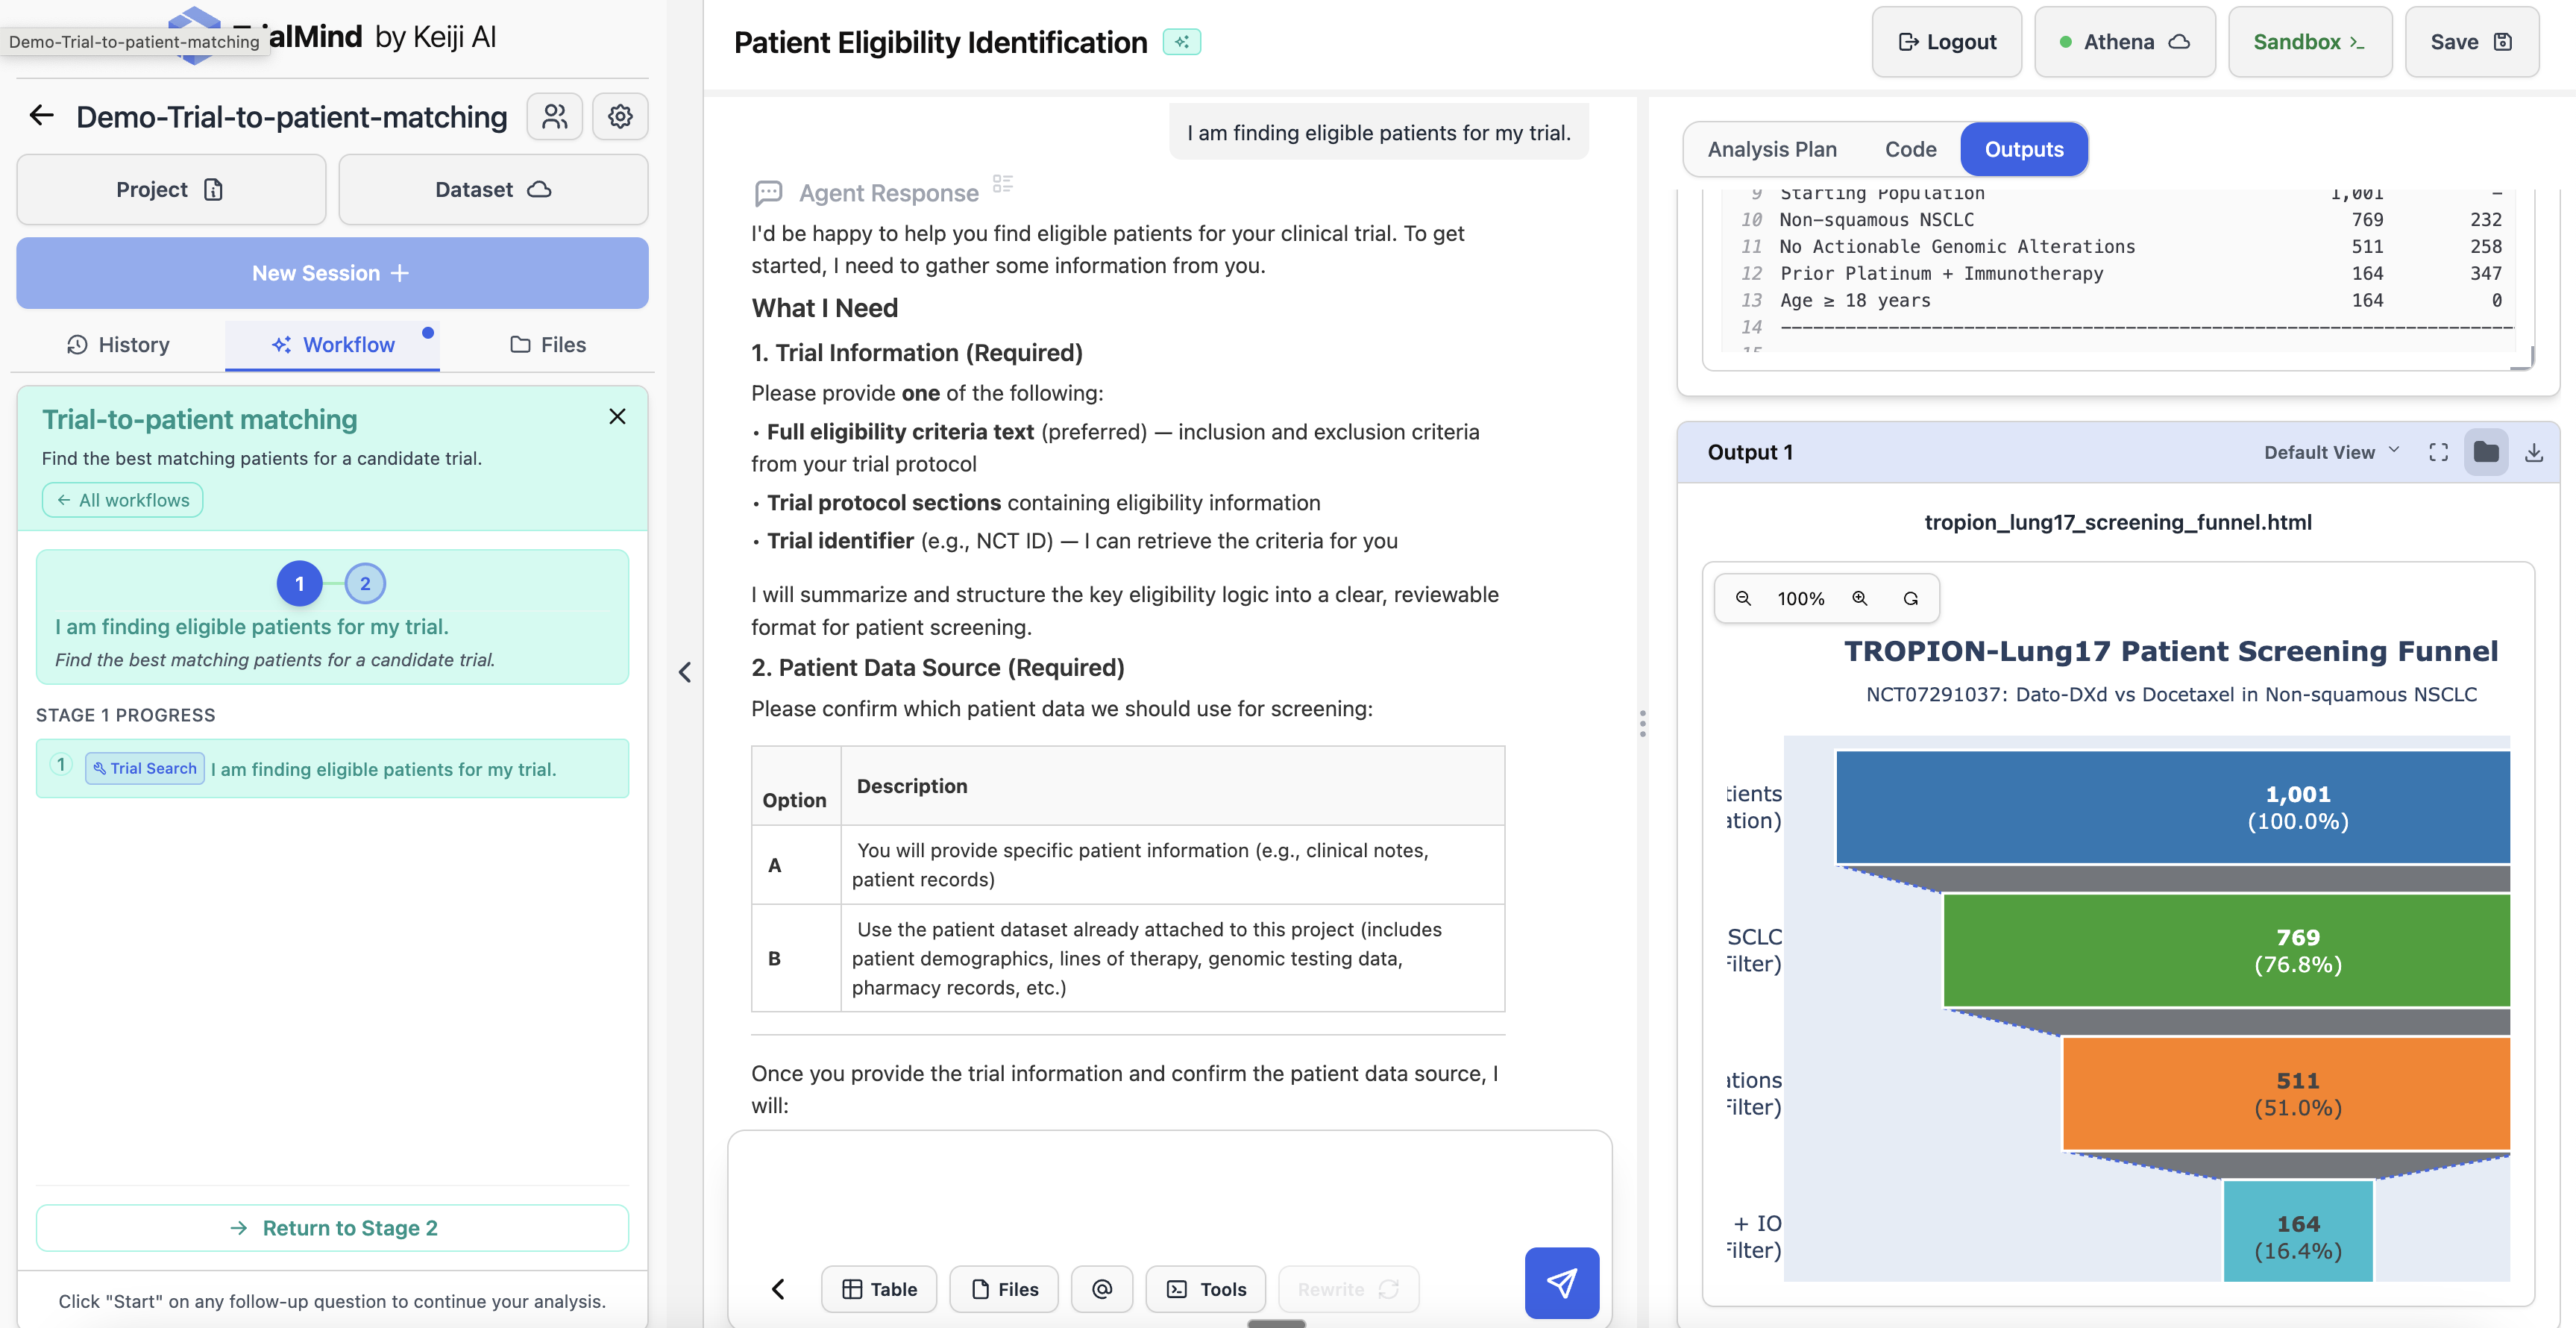This screenshot has width=2576, height=1328.
Task: Click the mention @ button
Action: pyautogui.click(x=1101, y=1289)
